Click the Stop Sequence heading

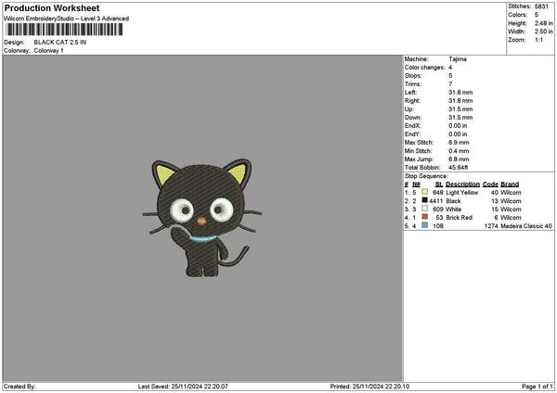coord(426,175)
